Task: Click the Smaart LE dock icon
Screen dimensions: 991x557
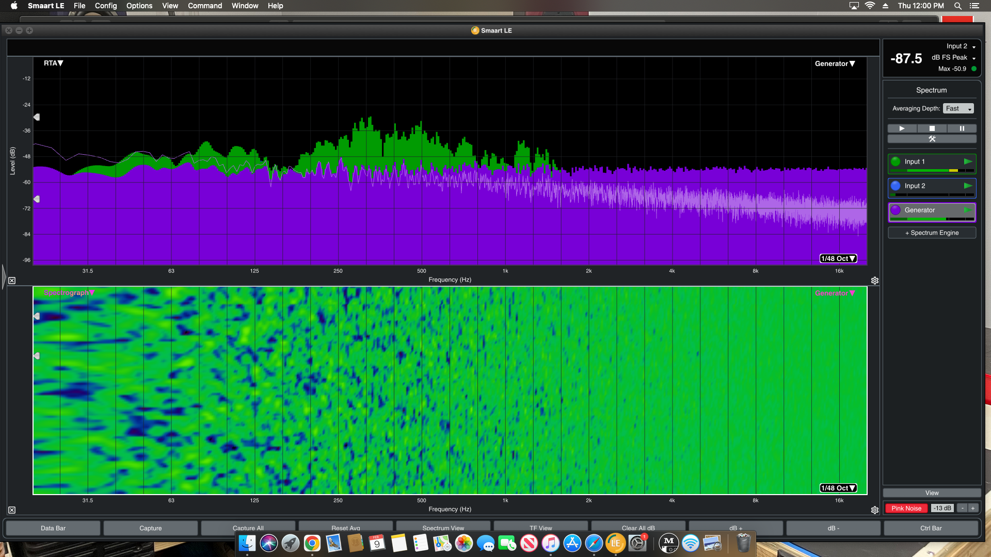Action: 616,543
